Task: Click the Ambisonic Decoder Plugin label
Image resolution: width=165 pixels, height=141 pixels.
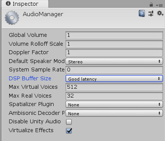Action: [x=37, y=113]
